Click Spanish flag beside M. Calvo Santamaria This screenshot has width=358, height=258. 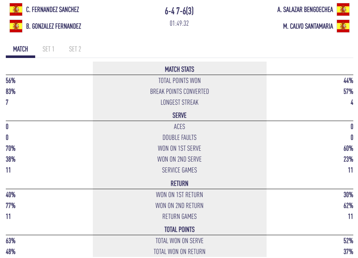point(343,26)
